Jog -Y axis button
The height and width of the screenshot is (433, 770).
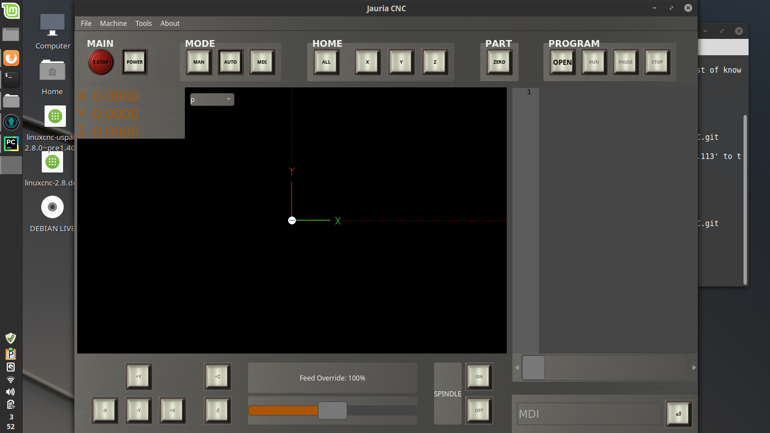[x=139, y=410]
